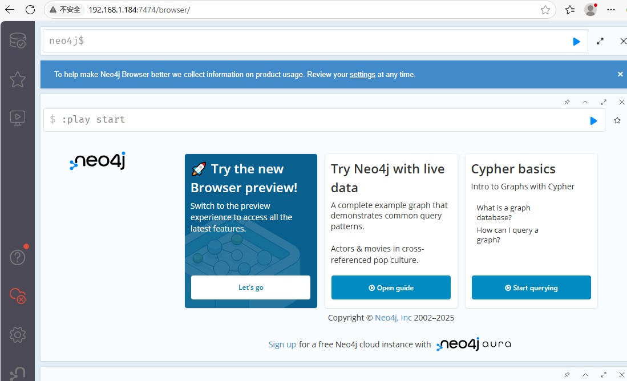627x381 pixels.
Task: Collapse the :play start frame
Action: point(585,102)
